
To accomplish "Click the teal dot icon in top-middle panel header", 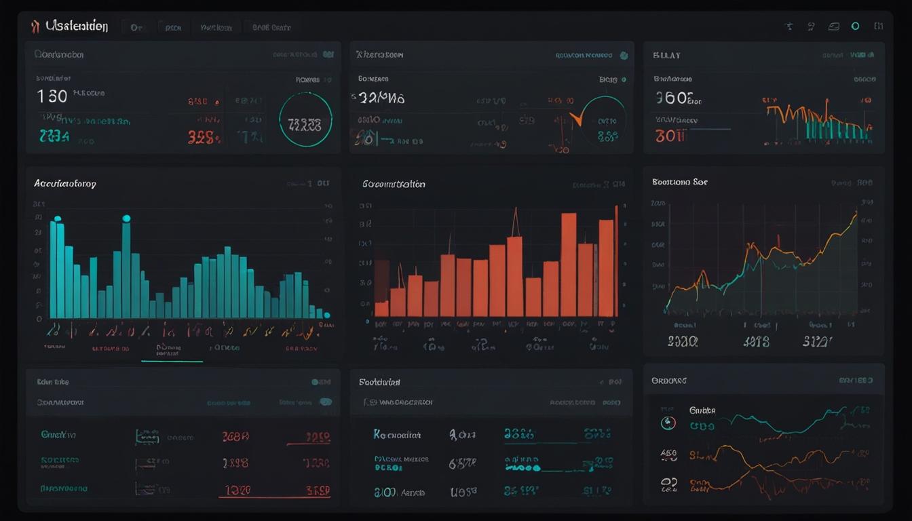I will (x=624, y=55).
